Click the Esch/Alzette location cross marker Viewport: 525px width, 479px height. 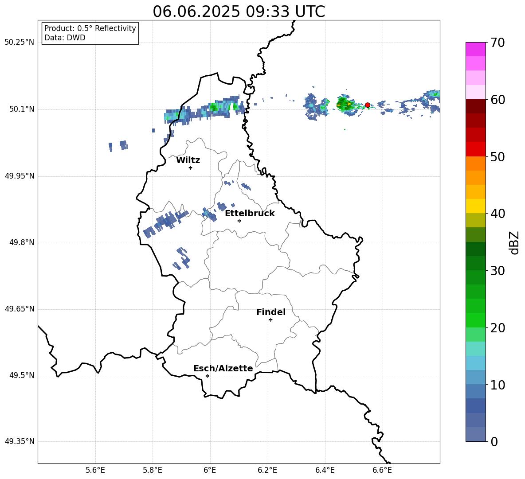point(207,376)
